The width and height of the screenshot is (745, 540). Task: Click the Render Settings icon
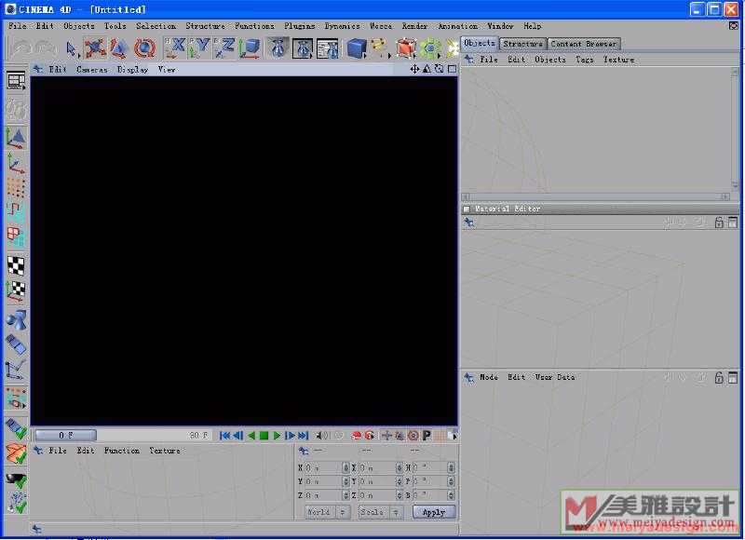[x=327, y=48]
